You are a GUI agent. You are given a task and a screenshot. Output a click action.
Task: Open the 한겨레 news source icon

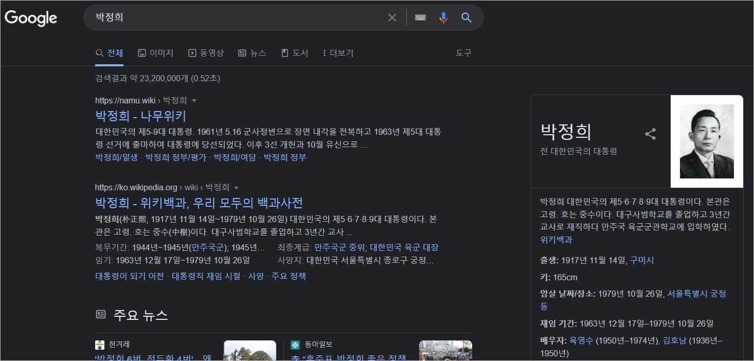[x=100, y=345]
